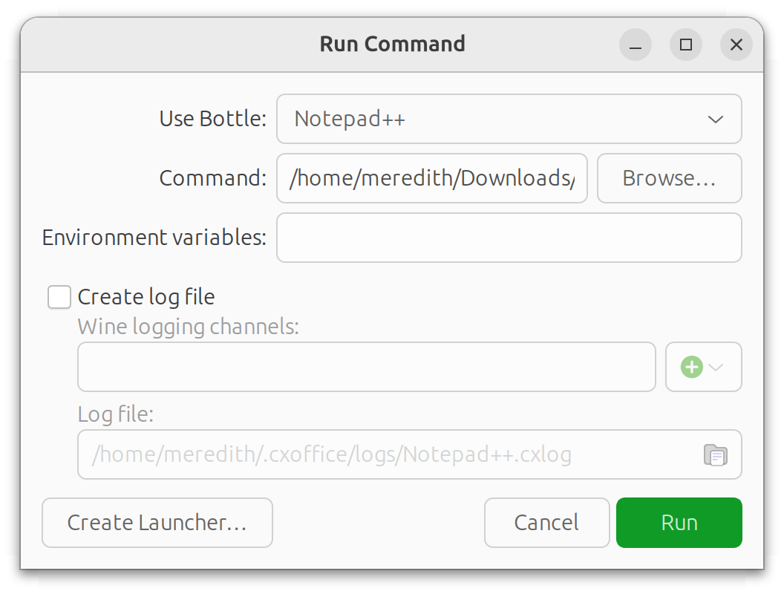Click the minimize icon in the title bar
The height and width of the screenshot is (594, 784).
(635, 45)
